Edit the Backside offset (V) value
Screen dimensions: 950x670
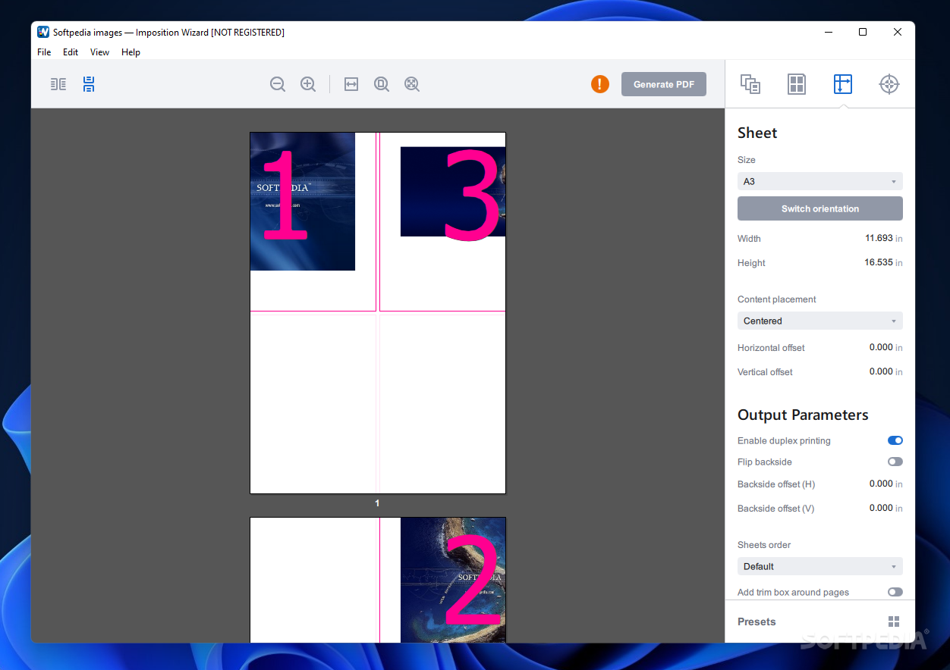coord(881,508)
